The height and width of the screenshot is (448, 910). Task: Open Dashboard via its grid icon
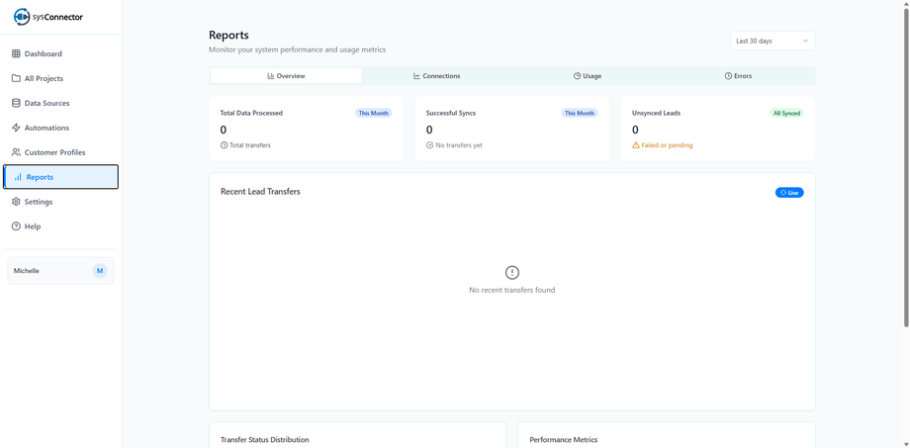16,53
